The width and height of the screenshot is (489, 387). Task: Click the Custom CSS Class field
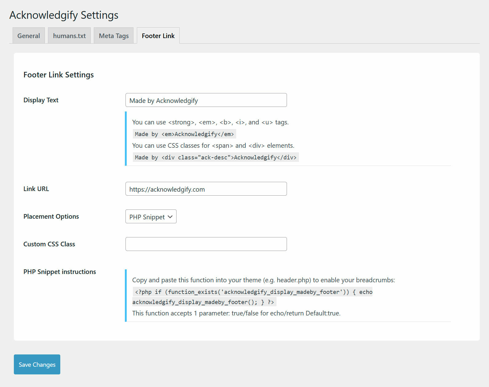[x=206, y=244]
